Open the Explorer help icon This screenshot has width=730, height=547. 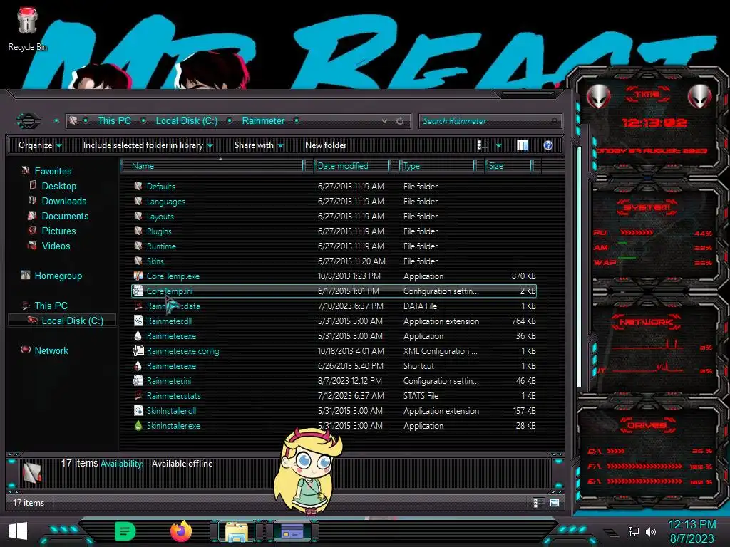pyautogui.click(x=548, y=145)
